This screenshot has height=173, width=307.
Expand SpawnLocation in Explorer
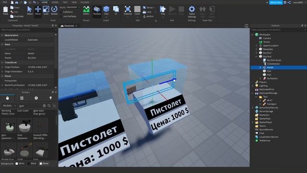256,46
